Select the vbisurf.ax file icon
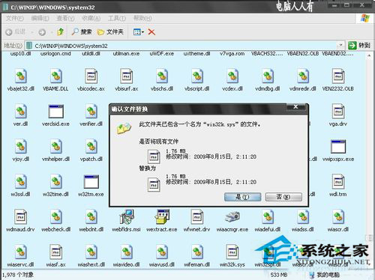 click(x=126, y=76)
